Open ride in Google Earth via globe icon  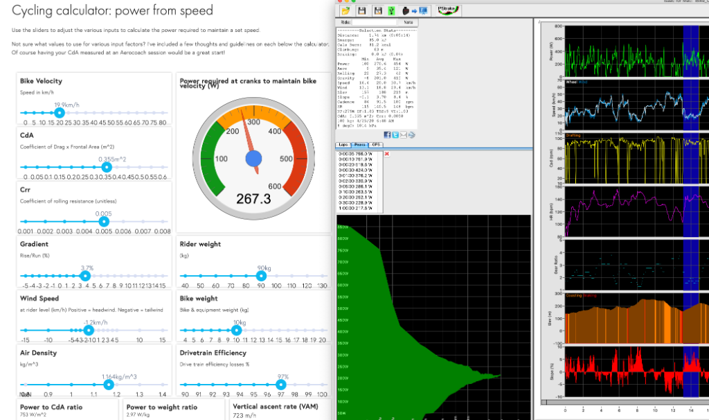coord(412,134)
